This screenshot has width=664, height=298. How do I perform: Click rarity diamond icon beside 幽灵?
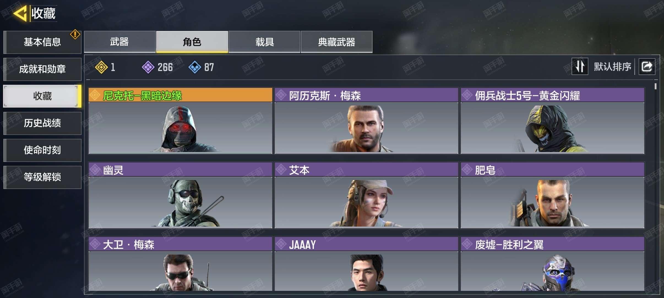95,170
